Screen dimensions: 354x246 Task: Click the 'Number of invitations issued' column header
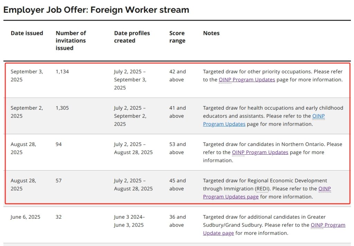pyautogui.click(x=71, y=40)
